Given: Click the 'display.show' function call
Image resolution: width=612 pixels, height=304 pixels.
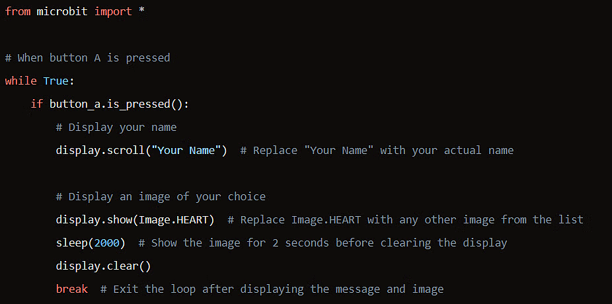Looking at the screenshot, I should point(93,219).
